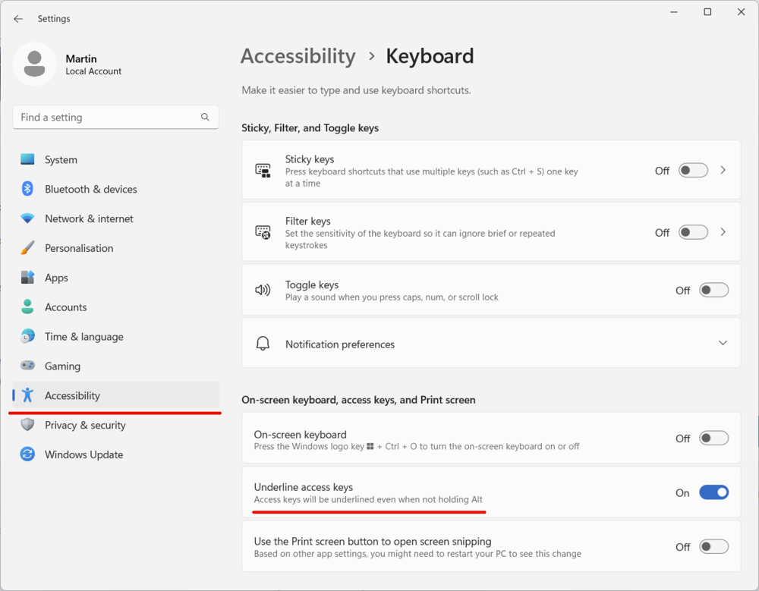Turn on the Sticky keys toggle
Viewport: 759px width, 591px height.
(x=693, y=171)
